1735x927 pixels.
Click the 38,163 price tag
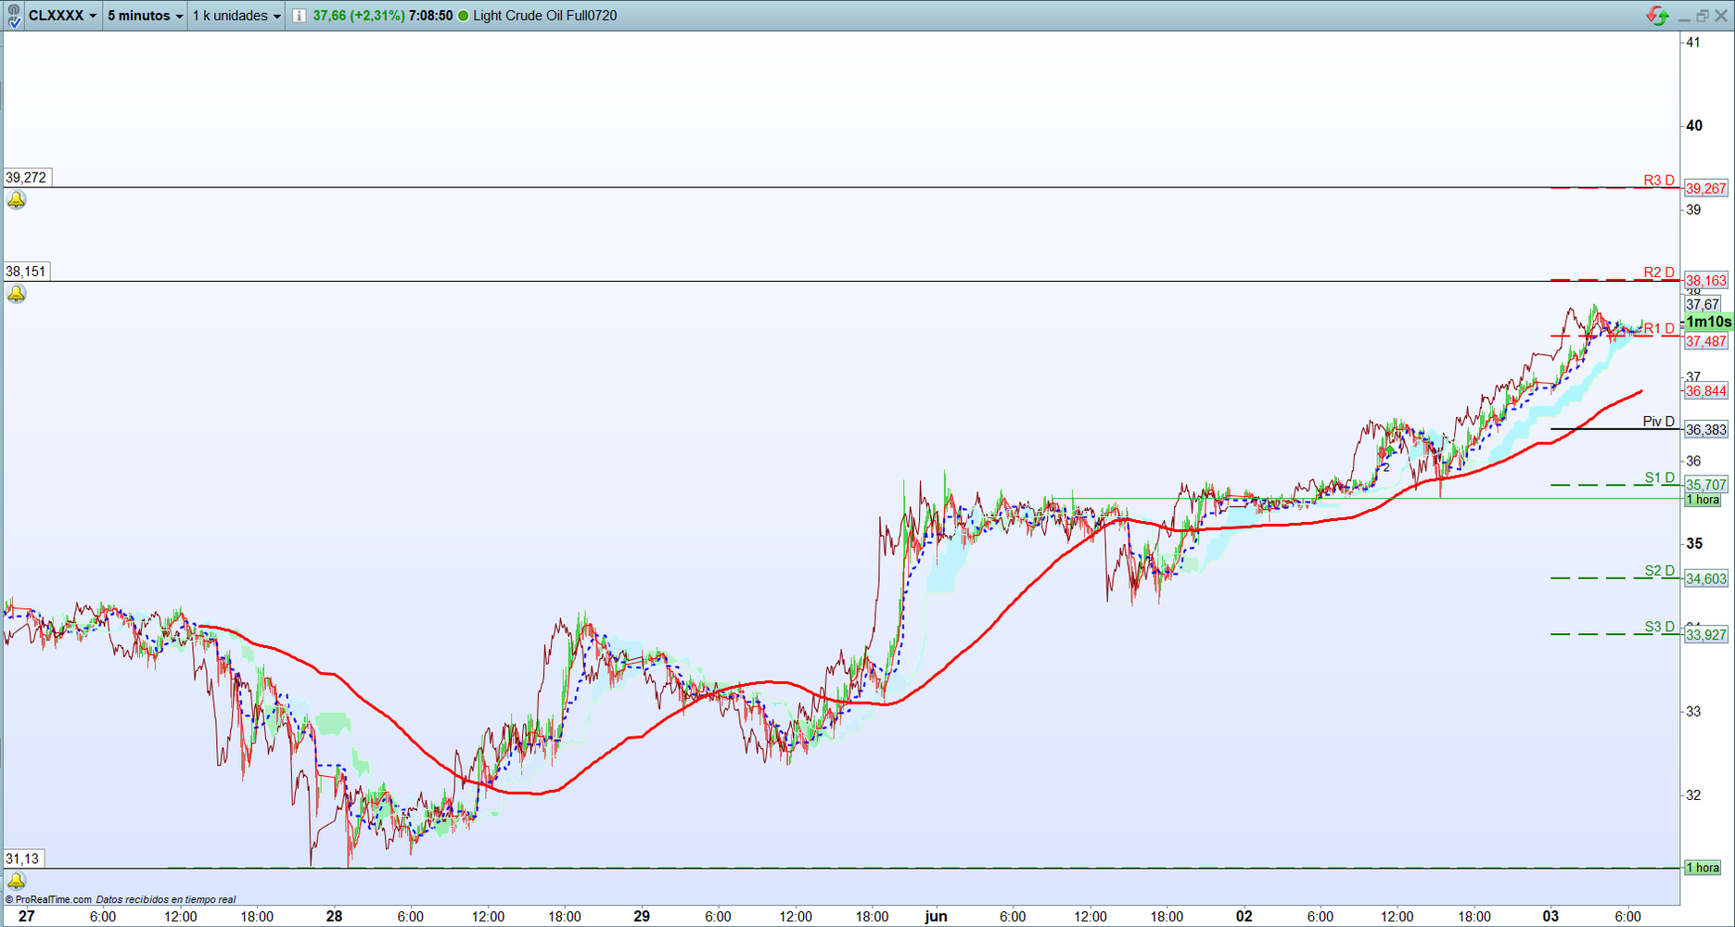pyautogui.click(x=1706, y=280)
